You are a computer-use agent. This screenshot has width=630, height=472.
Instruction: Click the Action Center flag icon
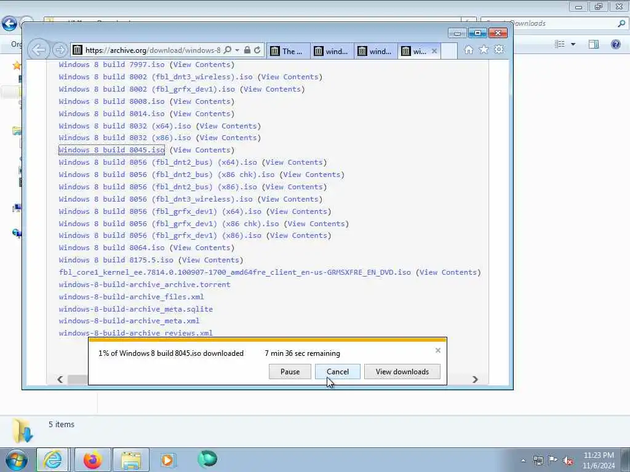[553, 460]
